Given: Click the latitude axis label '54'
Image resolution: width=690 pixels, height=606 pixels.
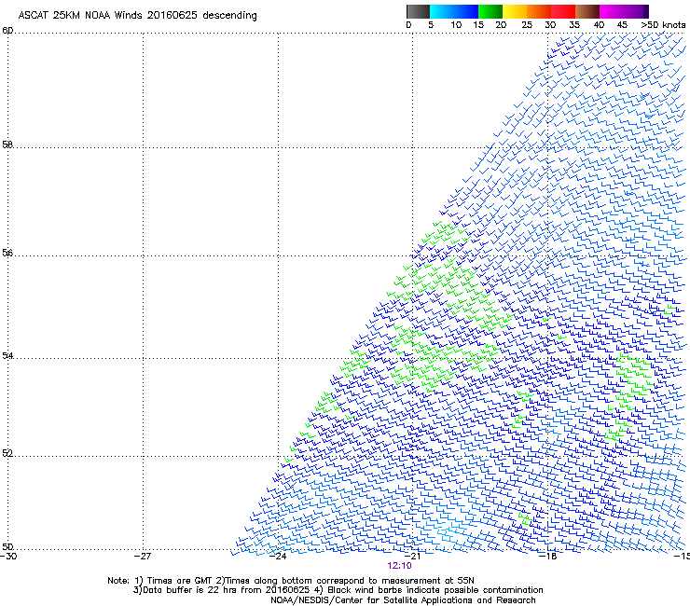Looking at the screenshot, I should [7, 355].
